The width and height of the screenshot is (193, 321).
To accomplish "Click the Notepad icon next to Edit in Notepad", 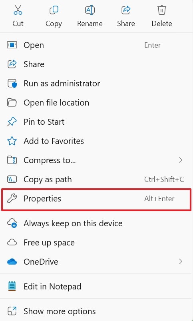I will coord(12,286).
